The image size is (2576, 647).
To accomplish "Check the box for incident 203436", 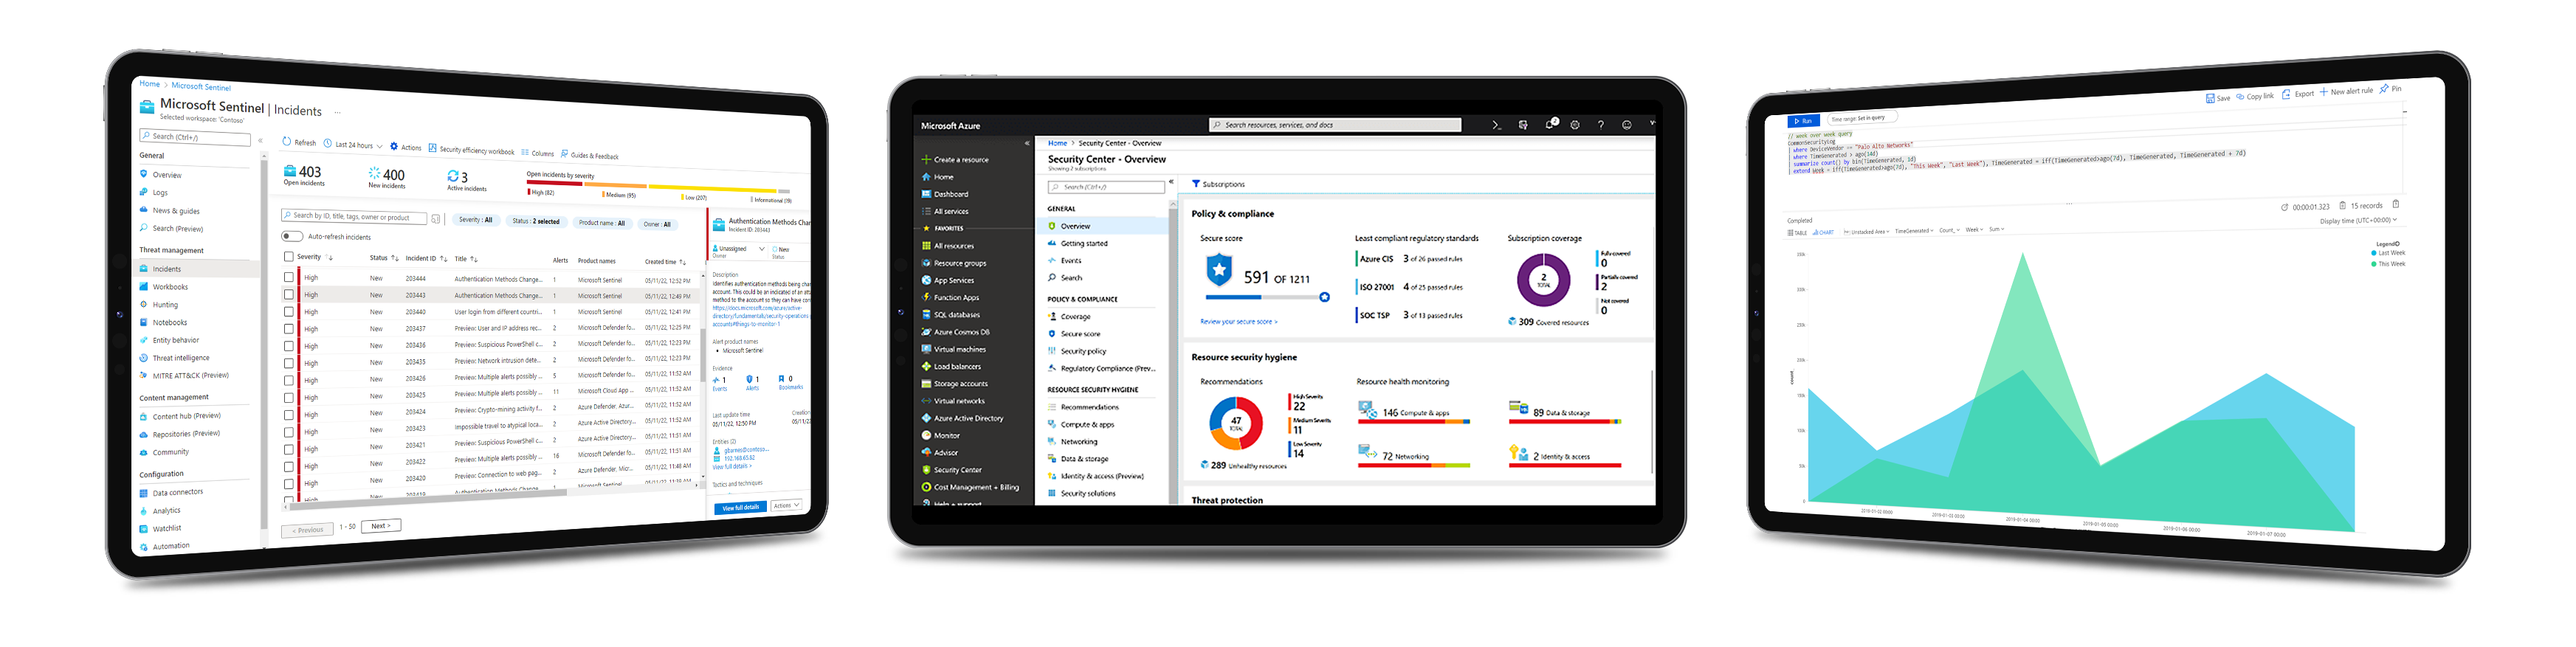I will 288,345.
